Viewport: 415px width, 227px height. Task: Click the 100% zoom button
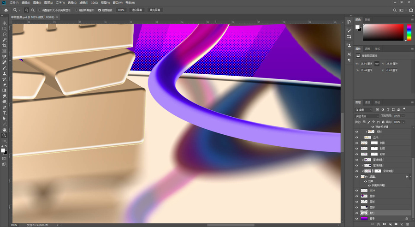tap(121, 10)
